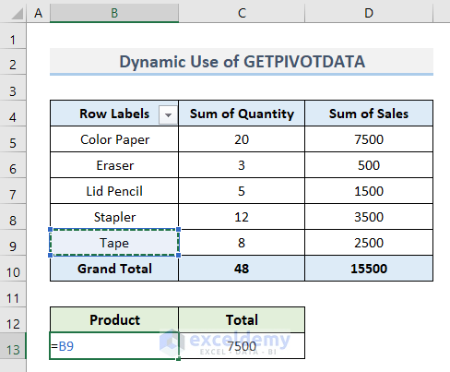450x372 pixels.
Task: Select column B header
Action: [114, 13]
